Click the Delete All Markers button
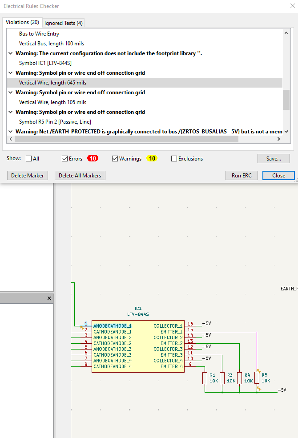Screen dimensions: 298x438 (80, 176)
